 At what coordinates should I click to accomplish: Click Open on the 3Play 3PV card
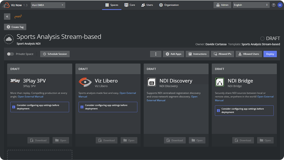[x=61, y=140]
